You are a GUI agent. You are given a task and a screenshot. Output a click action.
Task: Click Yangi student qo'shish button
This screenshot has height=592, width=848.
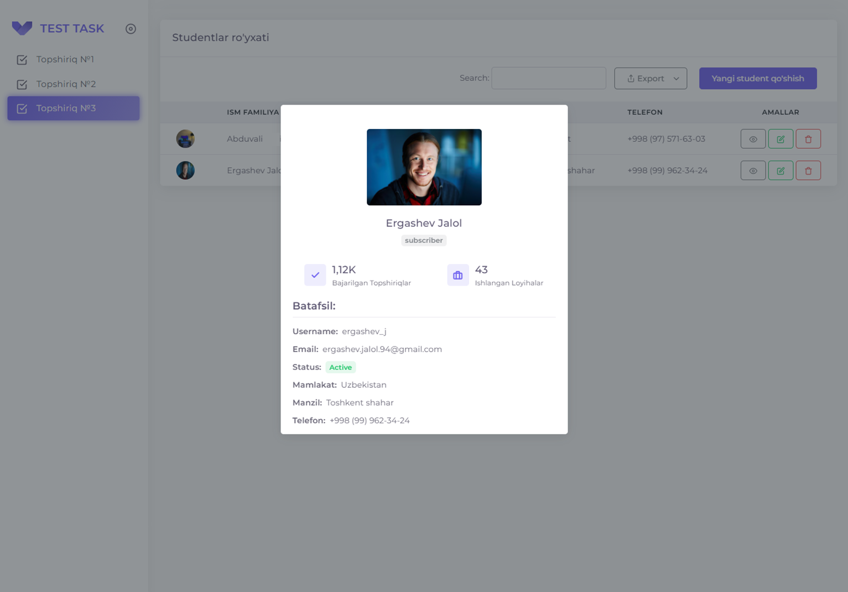coord(757,79)
